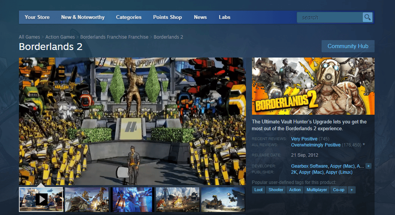The image size is (395, 215).
Task: Click the search magnifier icon
Action: [x=367, y=17]
